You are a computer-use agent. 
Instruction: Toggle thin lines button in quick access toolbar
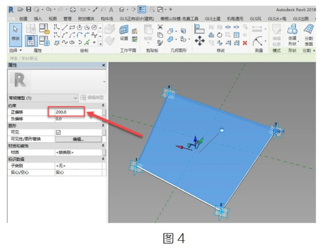[142, 10]
